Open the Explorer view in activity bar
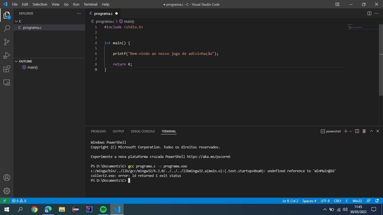This screenshot has width=383, height=215. 7,15
